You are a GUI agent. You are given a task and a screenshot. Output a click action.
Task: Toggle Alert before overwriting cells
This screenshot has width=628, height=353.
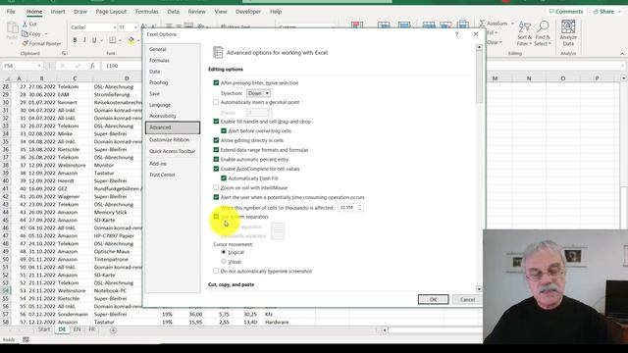(x=224, y=130)
